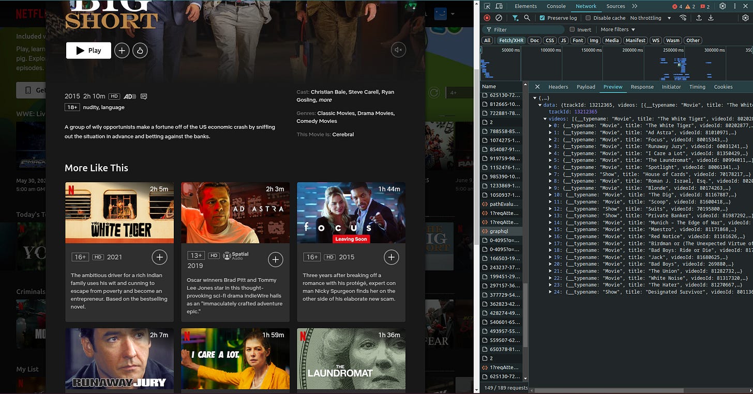This screenshot has height=394, width=753.
Task: Open the Payload tab
Action: pos(586,87)
